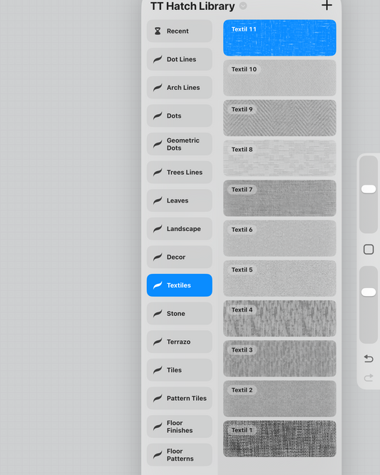Click the brush opacity slider handle

point(369,292)
